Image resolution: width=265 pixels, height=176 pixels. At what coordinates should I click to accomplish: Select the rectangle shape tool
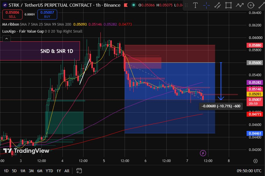coord(229,6)
